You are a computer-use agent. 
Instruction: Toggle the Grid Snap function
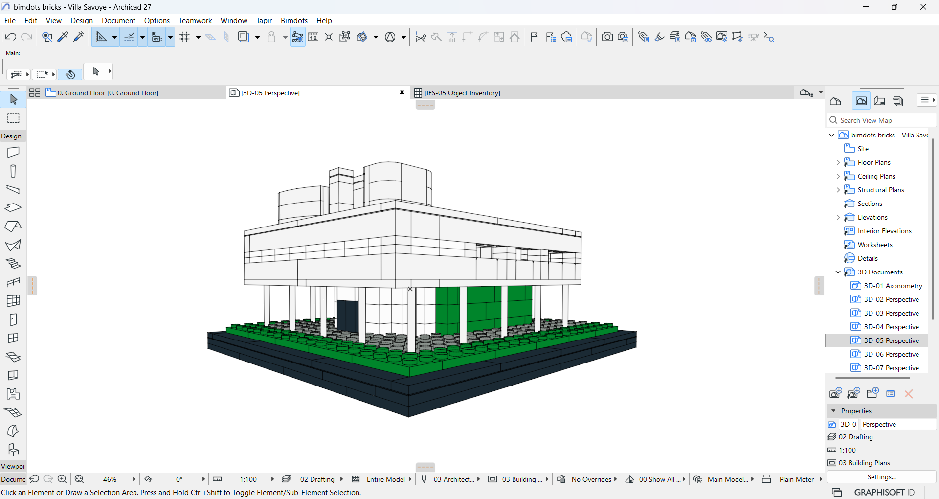[x=185, y=37]
